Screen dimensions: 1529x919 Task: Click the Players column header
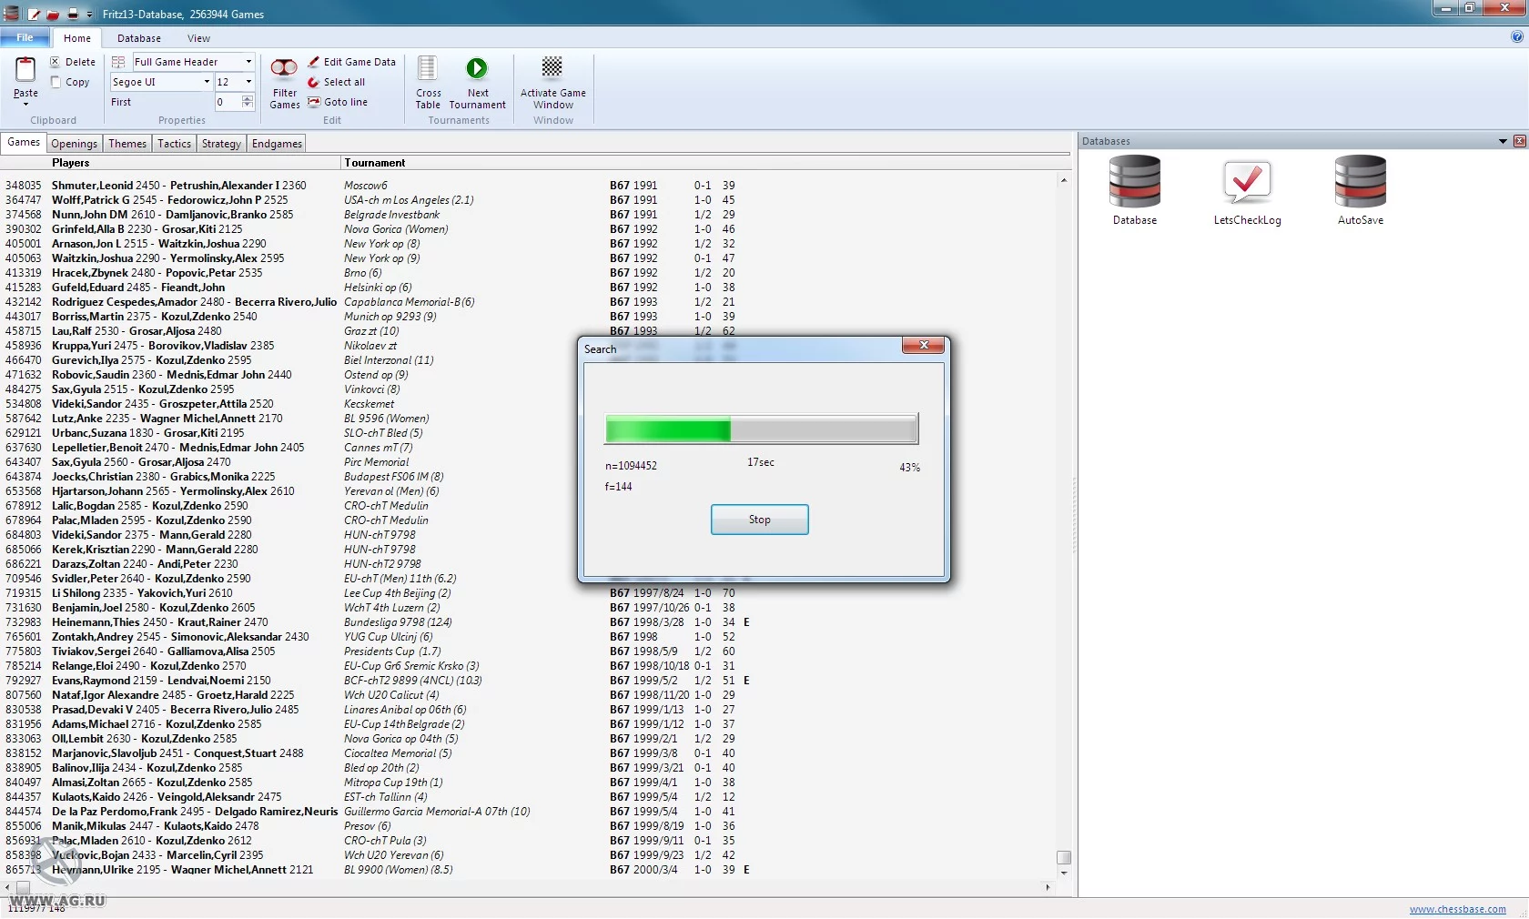tap(70, 163)
